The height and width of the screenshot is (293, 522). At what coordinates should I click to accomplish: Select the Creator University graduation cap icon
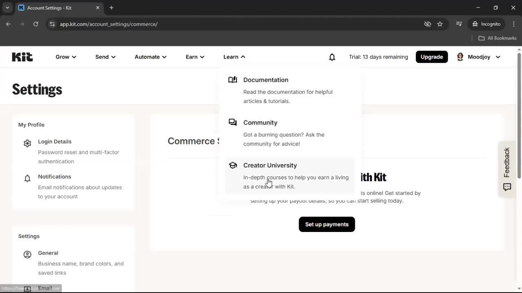[x=232, y=165]
